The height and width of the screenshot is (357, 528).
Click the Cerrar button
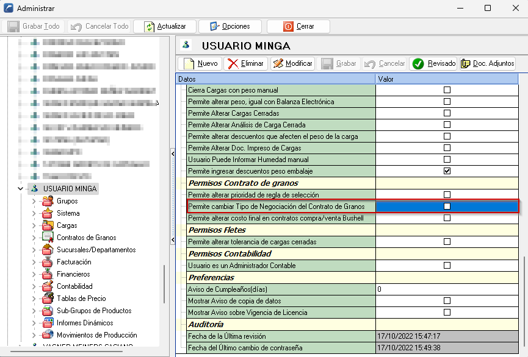click(298, 27)
